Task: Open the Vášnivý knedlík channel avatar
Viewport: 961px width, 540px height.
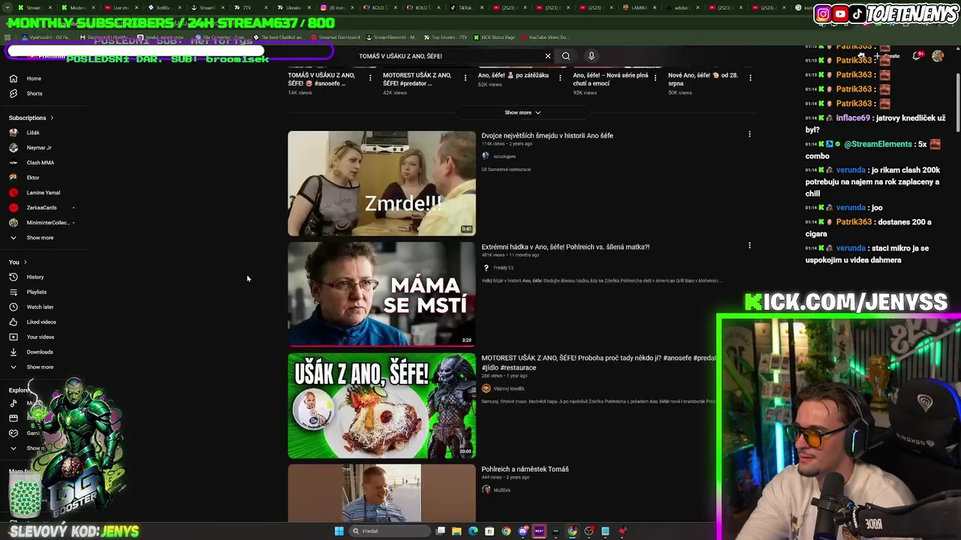Action: [x=486, y=388]
